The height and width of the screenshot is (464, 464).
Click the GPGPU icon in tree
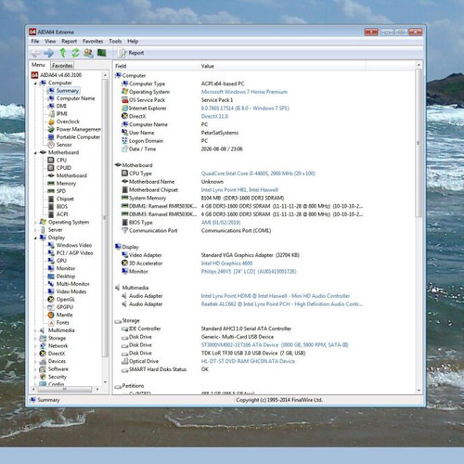click(x=51, y=307)
